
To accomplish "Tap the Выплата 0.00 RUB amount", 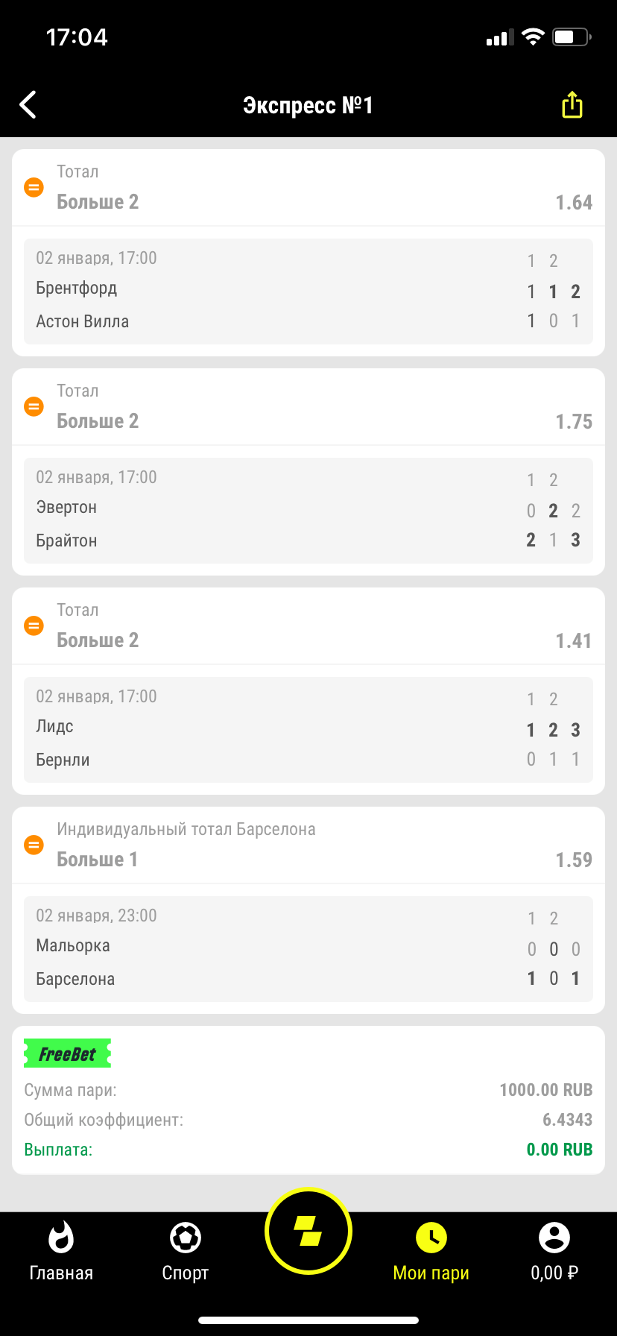I will click(559, 1150).
